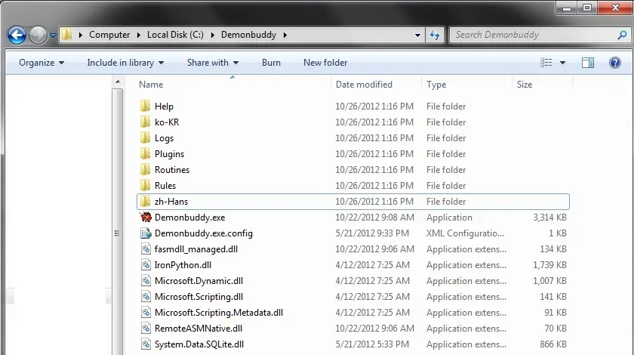Select the zh-Hans folder icon

pyautogui.click(x=146, y=201)
